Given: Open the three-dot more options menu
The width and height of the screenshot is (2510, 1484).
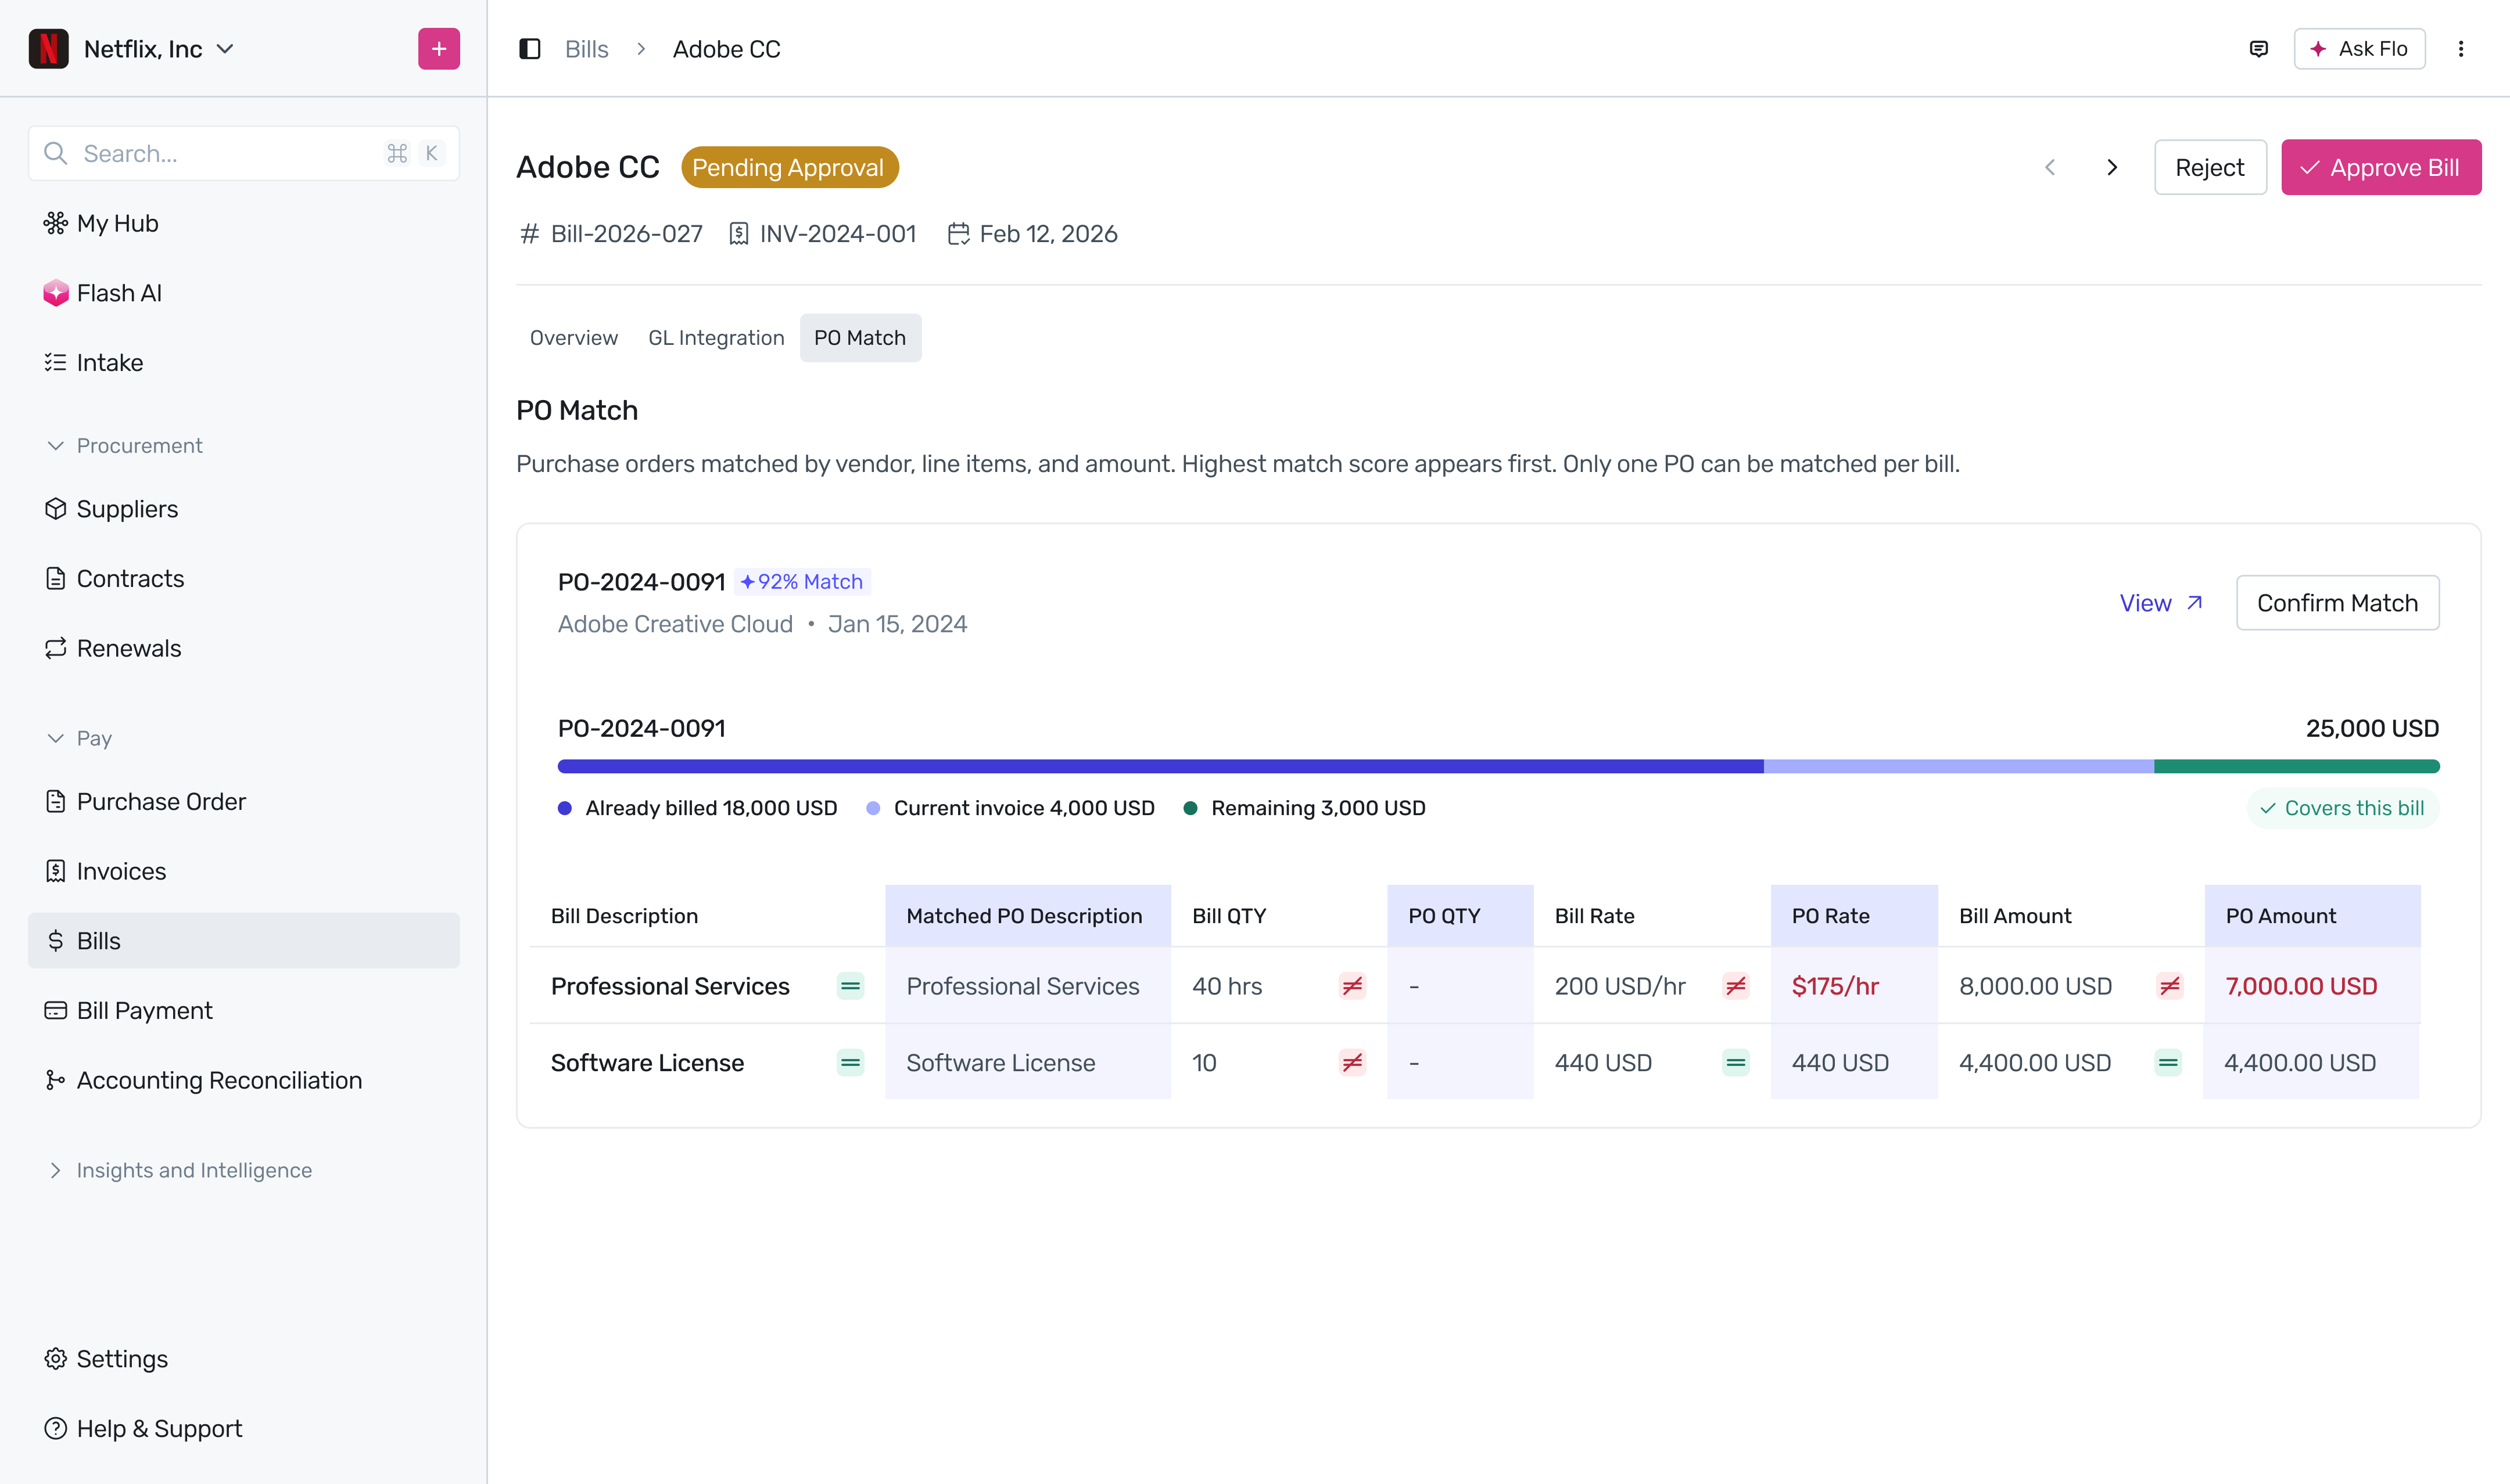Looking at the screenshot, I should [x=2461, y=49].
